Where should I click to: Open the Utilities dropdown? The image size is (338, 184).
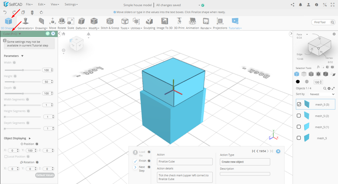[136, 23]
